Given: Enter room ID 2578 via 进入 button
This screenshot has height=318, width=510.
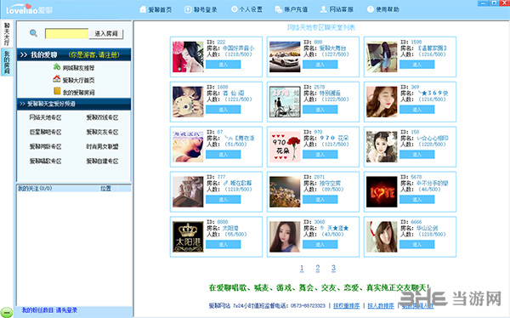Looking at the screenshot, I should [320, 110].
